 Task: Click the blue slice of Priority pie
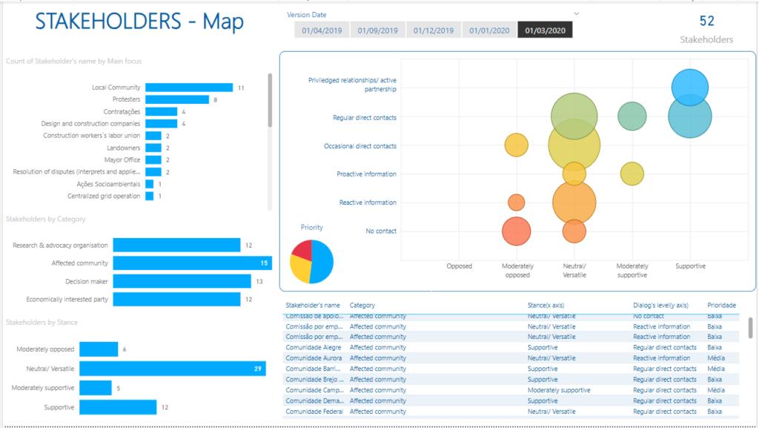[x=323, y=263]
